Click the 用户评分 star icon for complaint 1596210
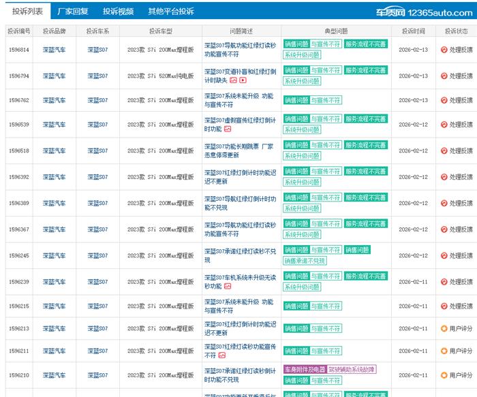This screenshot has width=477, height=397. pos(444,375)
